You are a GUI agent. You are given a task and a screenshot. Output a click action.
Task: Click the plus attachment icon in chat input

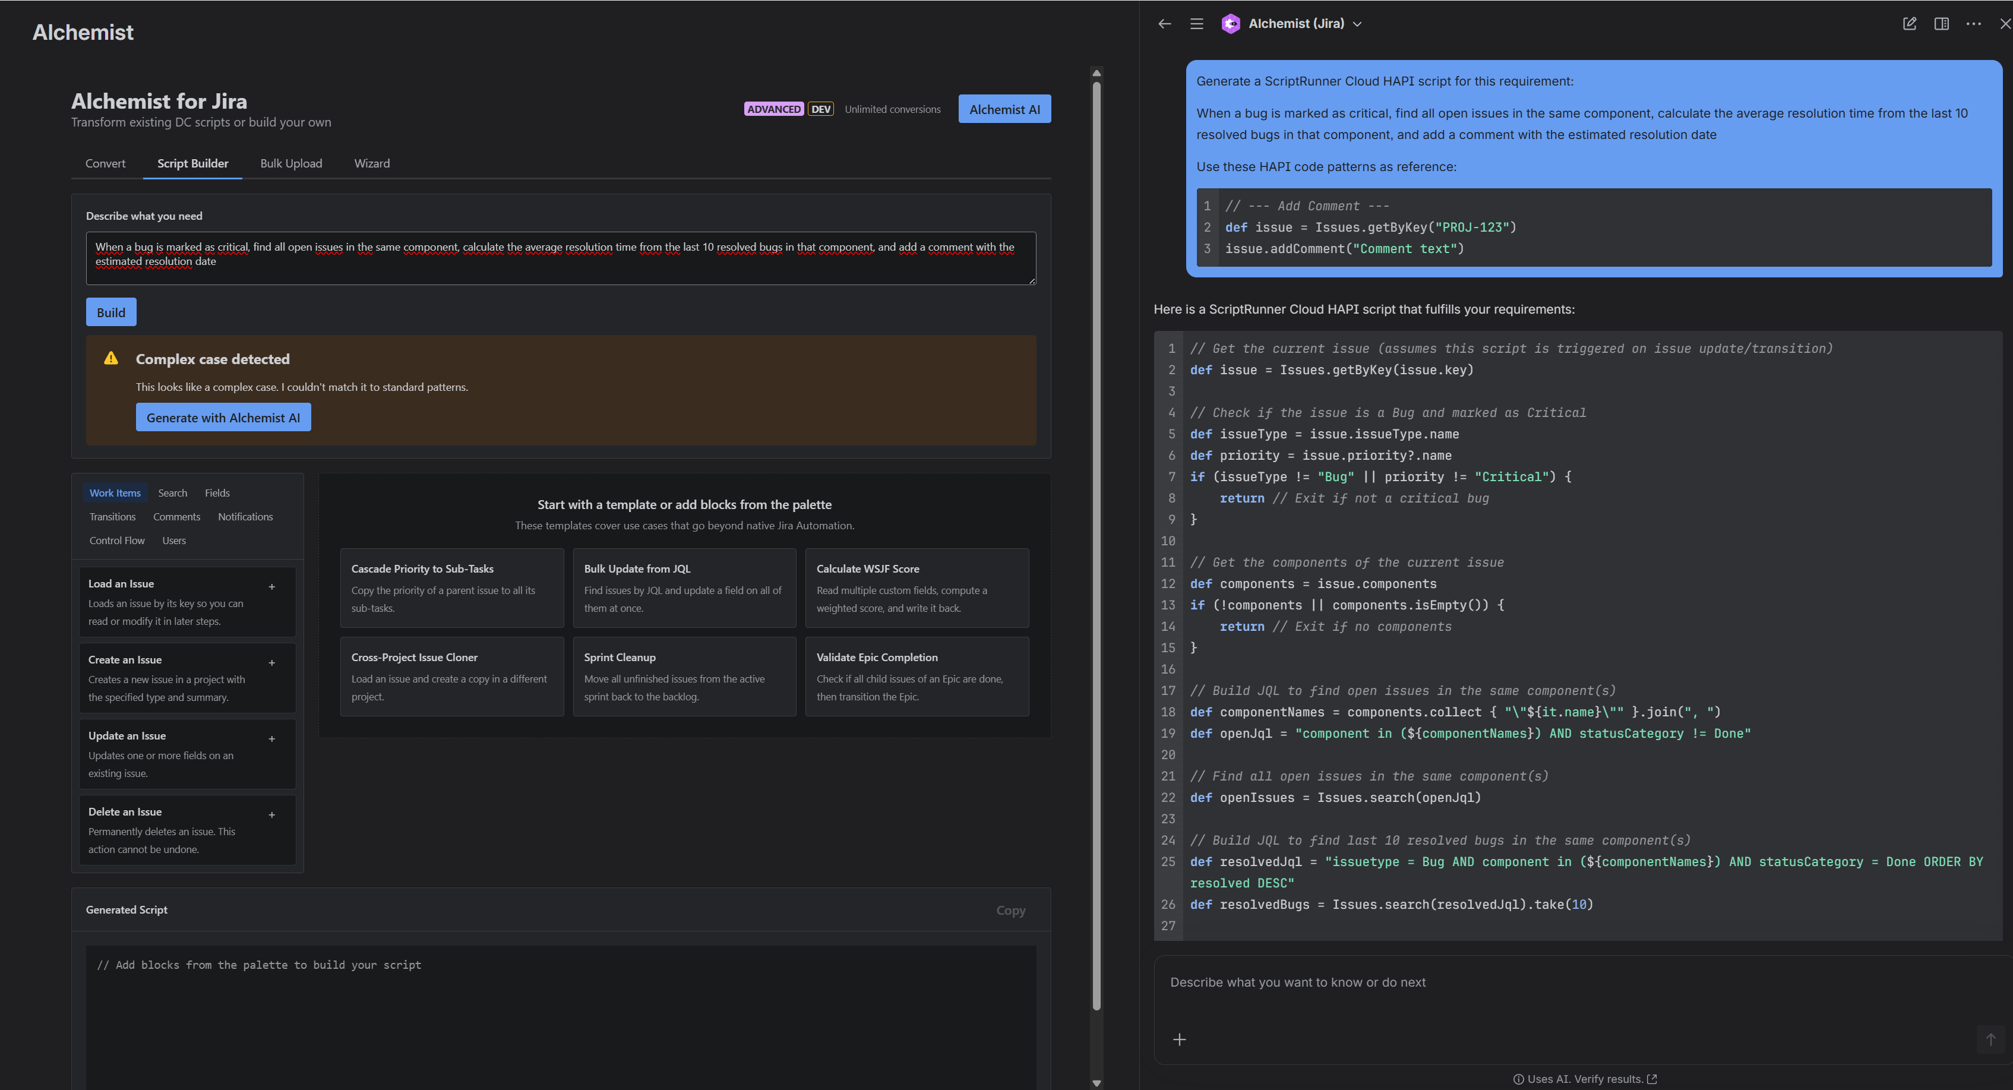click(1179, 1039)
